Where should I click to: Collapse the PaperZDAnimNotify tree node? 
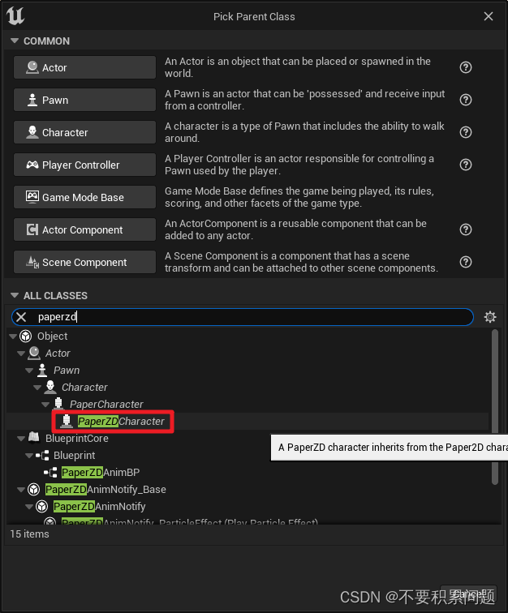(29, 507)
